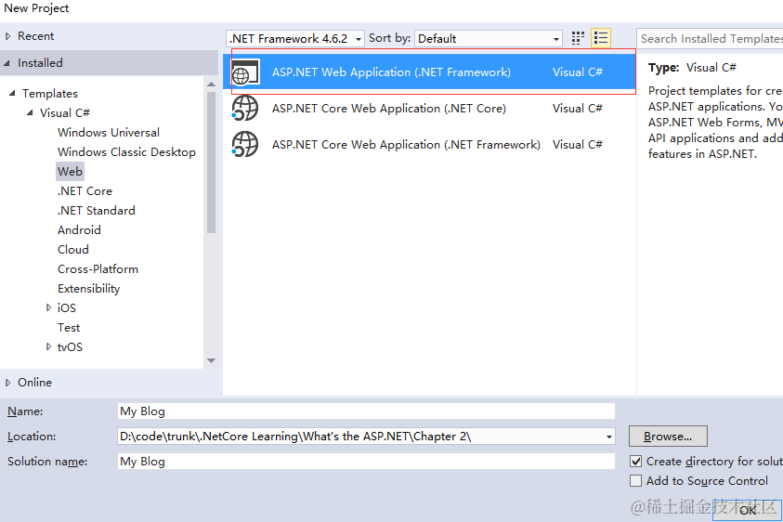Click the templates tree scrollbar thumb
This screenshot has height=522, width=783.
click(x=211, y=163)
